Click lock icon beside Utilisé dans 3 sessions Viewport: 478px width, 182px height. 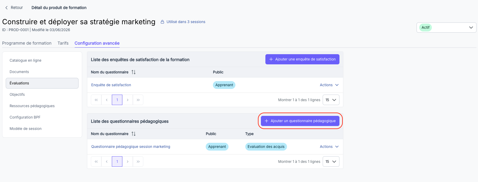pyautogui.click(x=163, y=22)
